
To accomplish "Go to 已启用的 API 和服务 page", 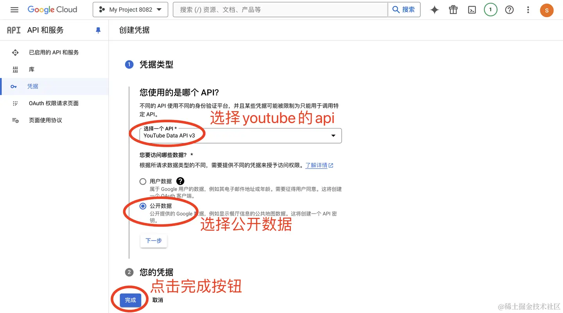I will click(54, 52).
